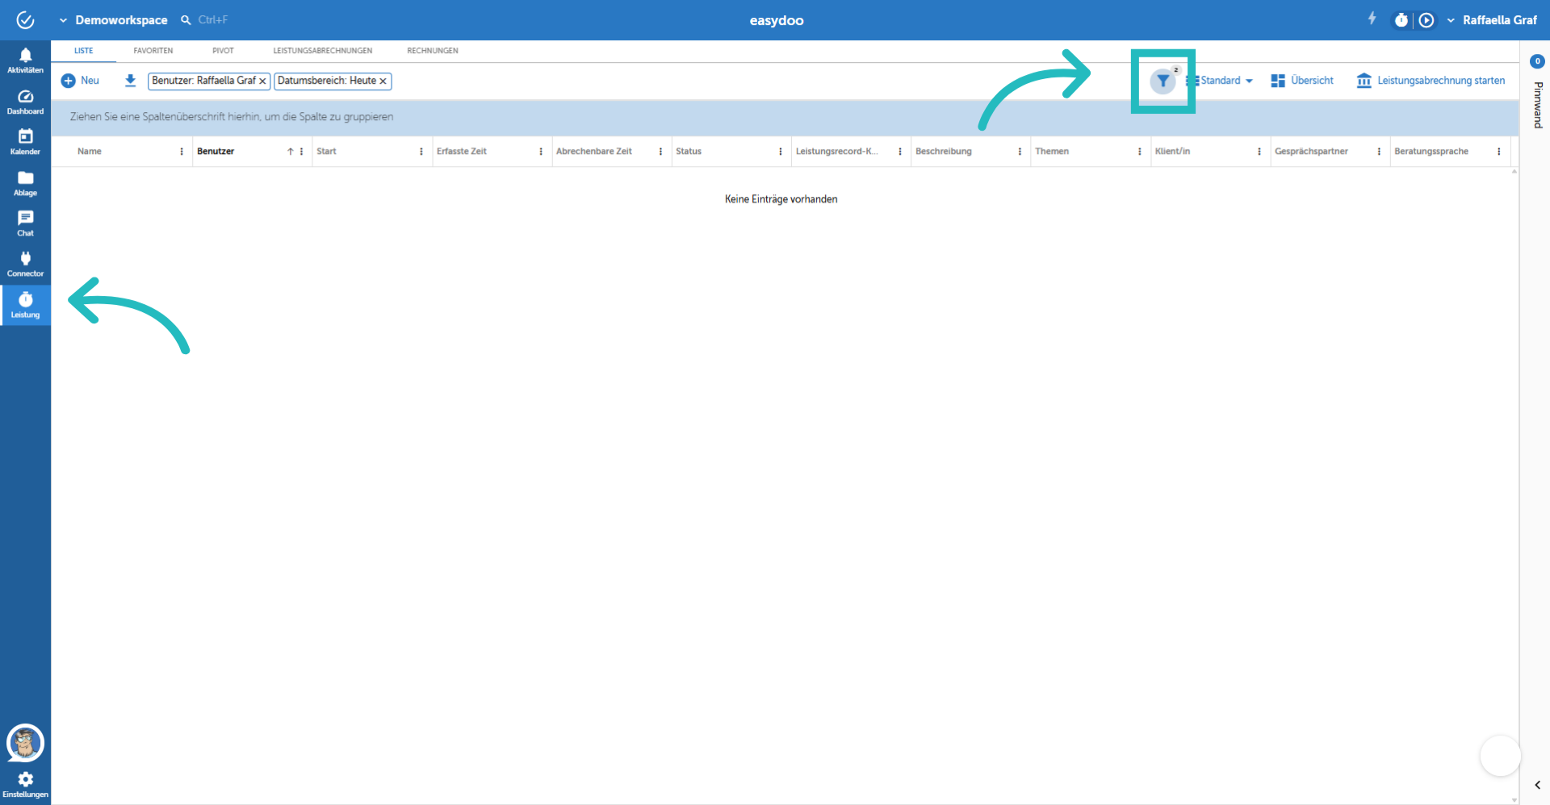1550x805 pixels.
Task: Remove the Datumsbereich: Heute filter
Action: (383, 81)
